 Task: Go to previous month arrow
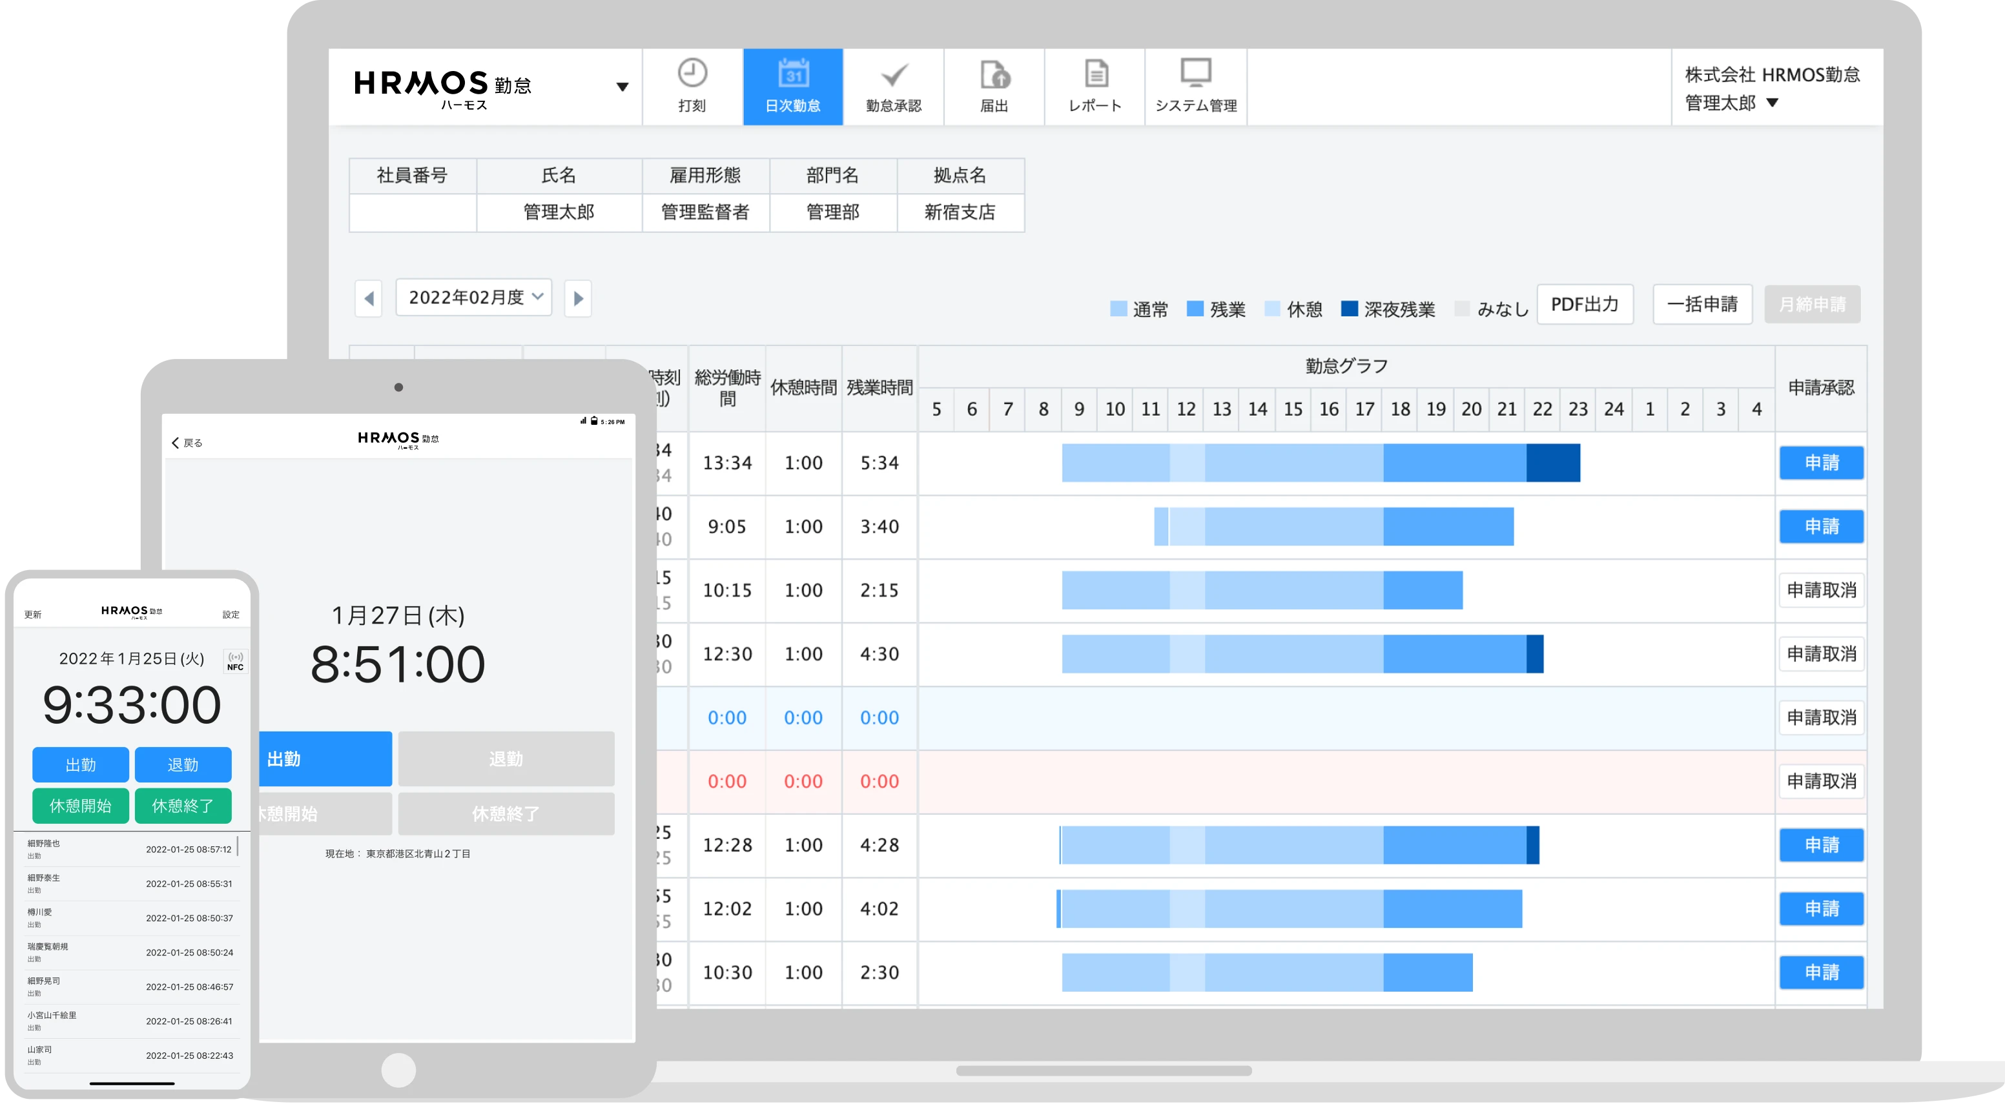point(369,298)
